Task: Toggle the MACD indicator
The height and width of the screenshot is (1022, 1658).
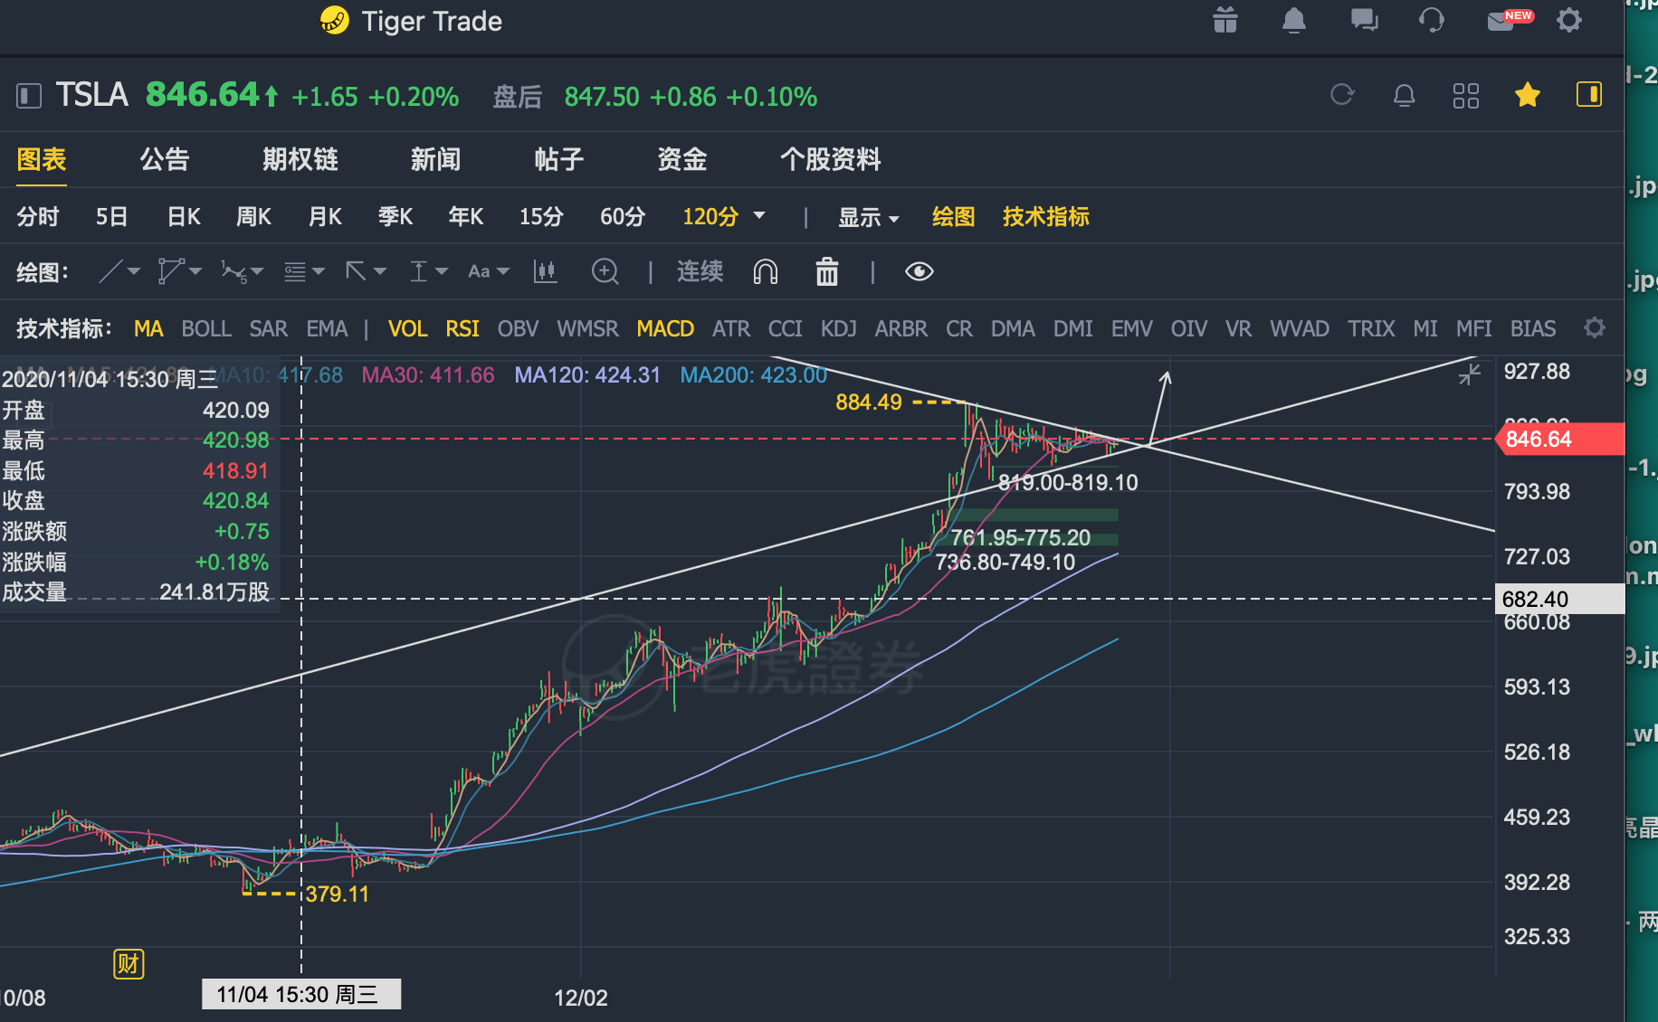Action: pyautogui.click(x=665, y=328)
